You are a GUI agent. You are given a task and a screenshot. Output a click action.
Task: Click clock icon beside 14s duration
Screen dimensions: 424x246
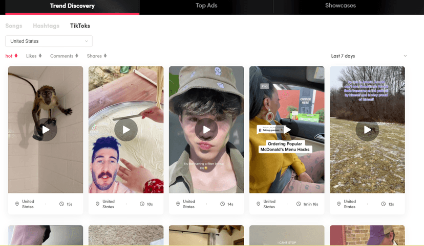(223, 204)
